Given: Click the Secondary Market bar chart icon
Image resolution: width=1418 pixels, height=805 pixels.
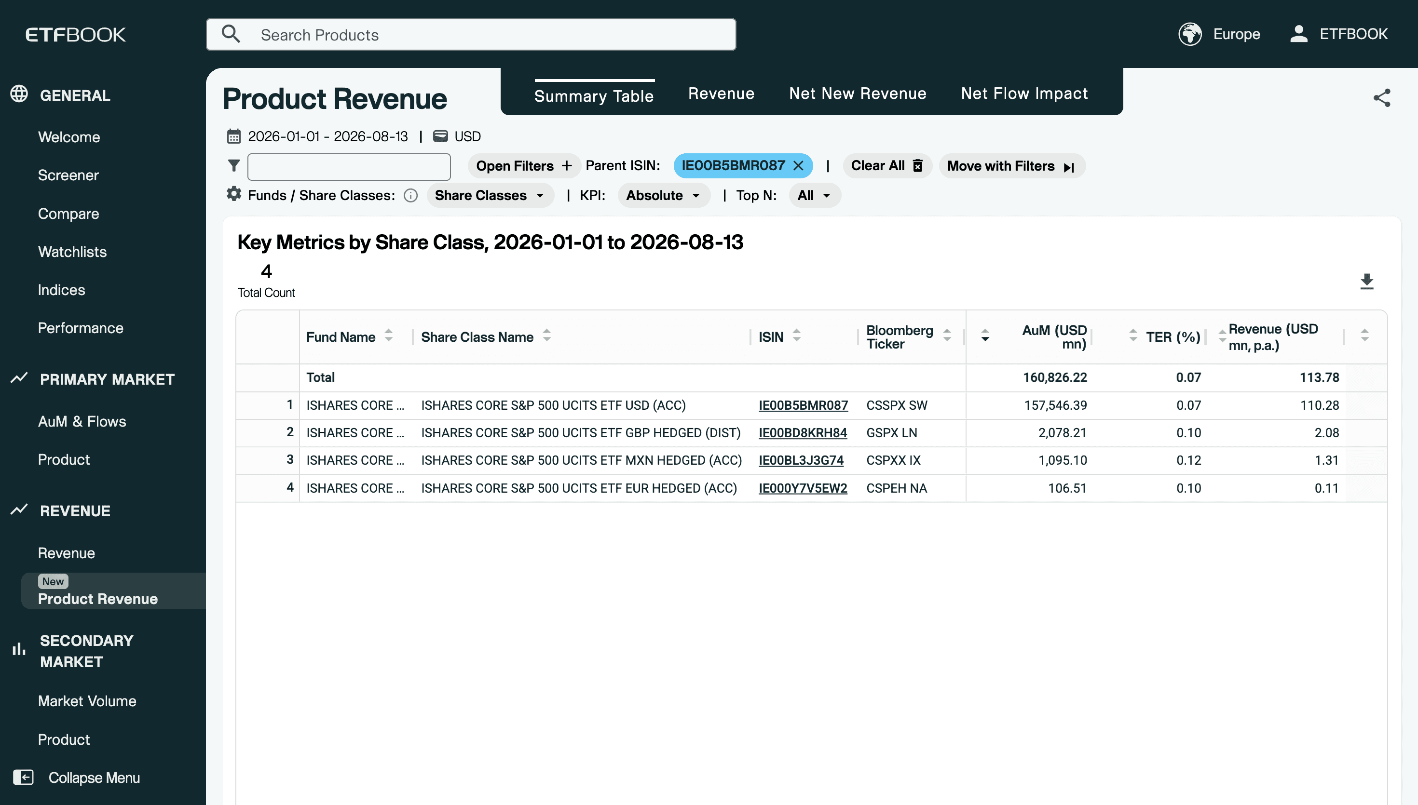Looking at the screenshot, I should click(x=19, y=649).
